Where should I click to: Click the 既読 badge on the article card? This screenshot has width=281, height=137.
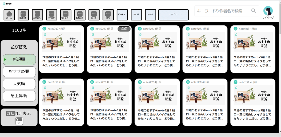[124, 29]
